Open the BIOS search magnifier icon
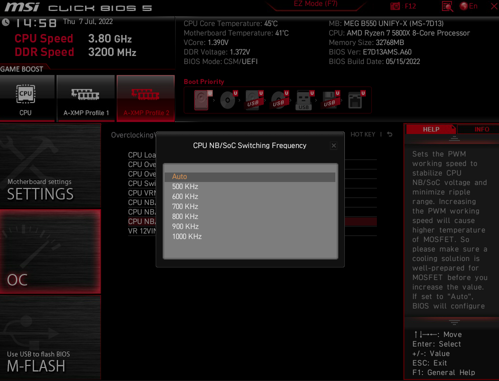 pos(447,6)
